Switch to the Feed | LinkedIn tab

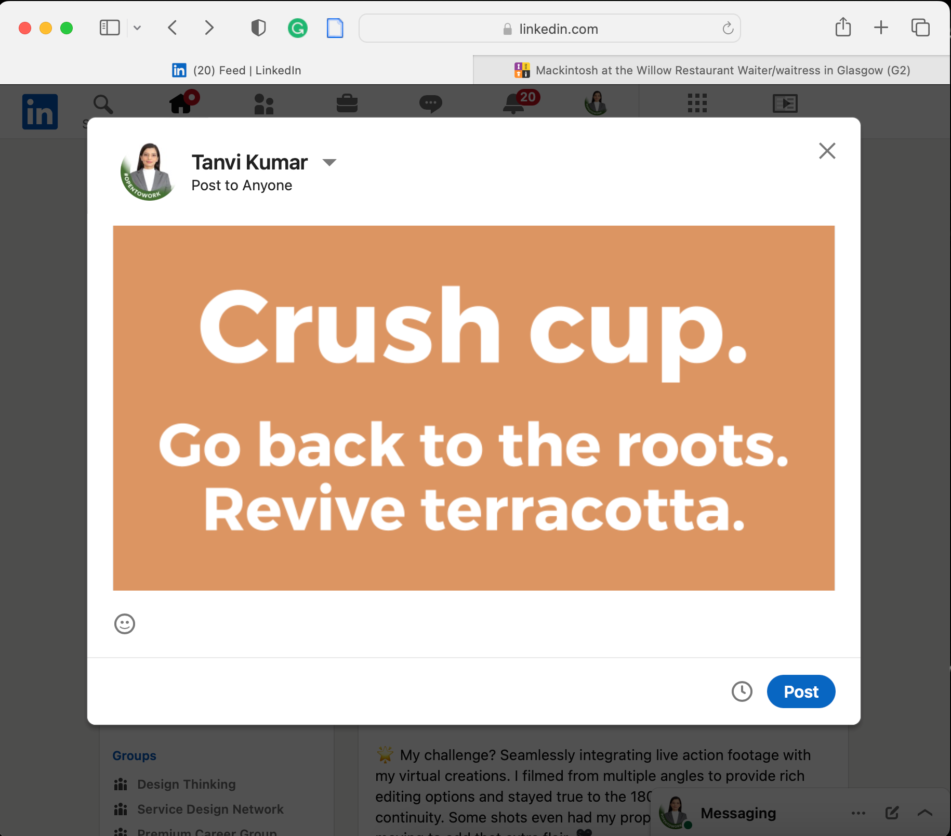(236, 70)
